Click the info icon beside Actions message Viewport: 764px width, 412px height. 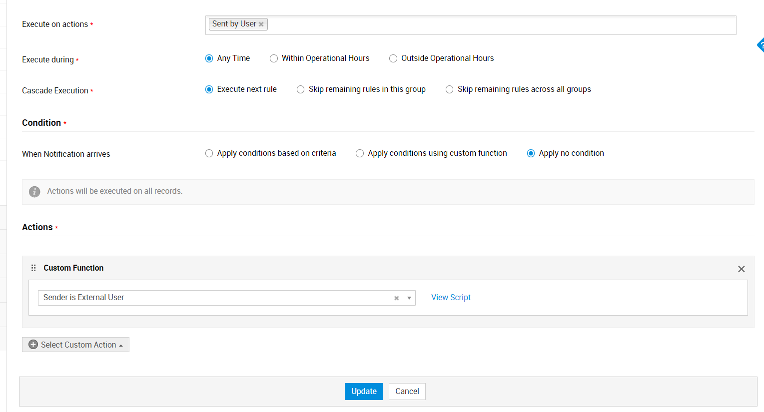(x=34, y=192)
